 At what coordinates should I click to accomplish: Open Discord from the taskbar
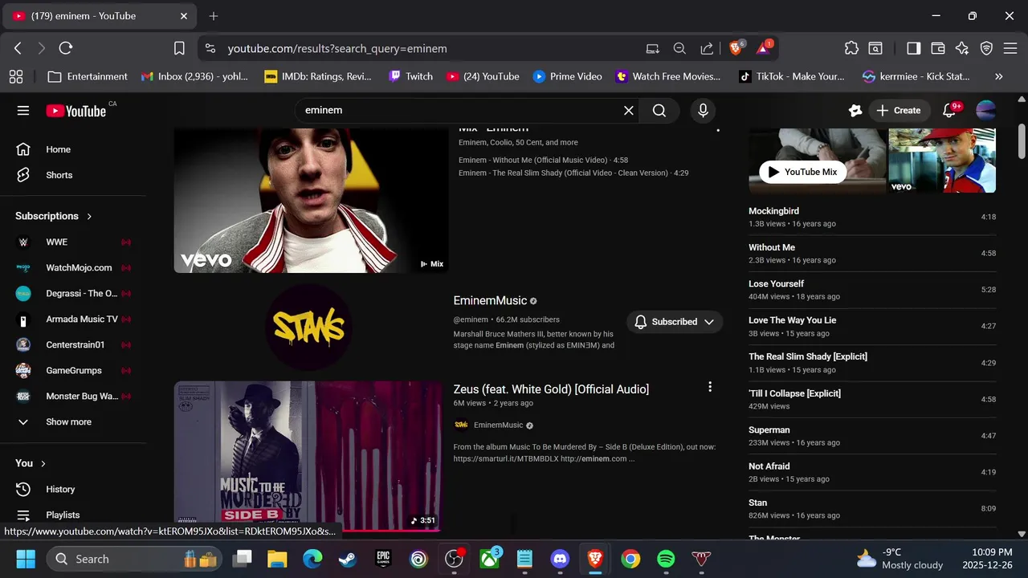(x=560, y=559)
